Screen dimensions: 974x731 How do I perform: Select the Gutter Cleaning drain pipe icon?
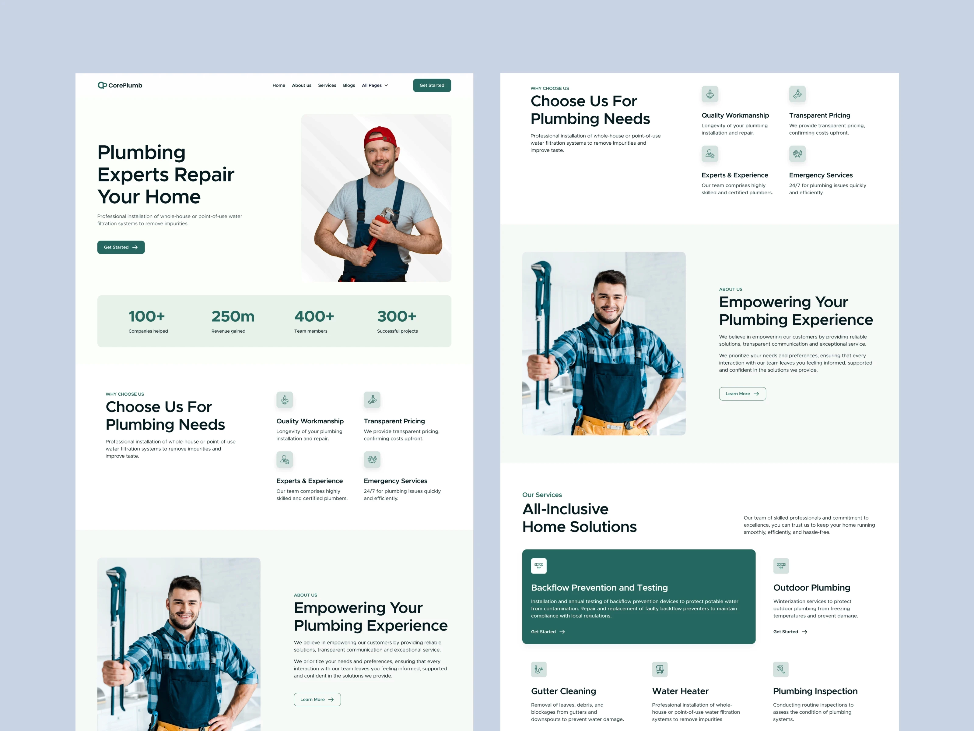click(539, 669)
